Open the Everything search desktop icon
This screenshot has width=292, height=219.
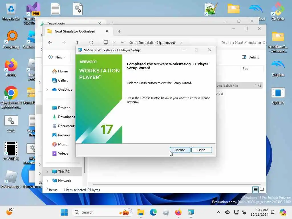11,39
